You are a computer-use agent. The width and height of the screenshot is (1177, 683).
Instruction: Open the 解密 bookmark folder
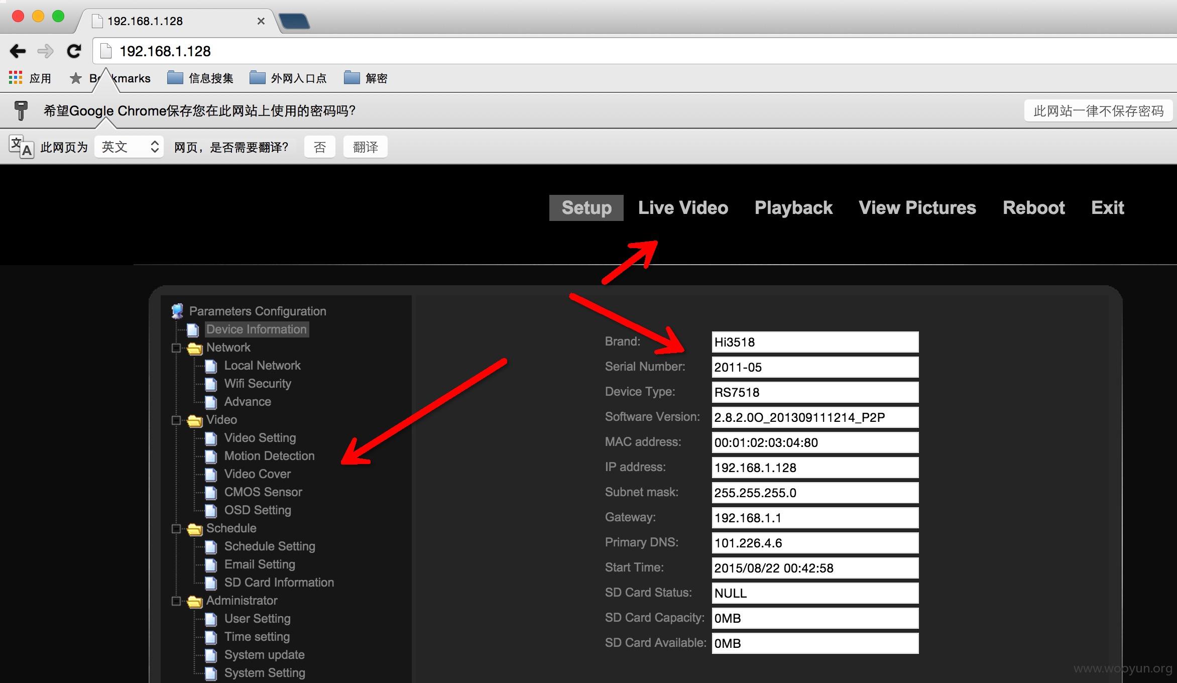(x=366, y=78)
